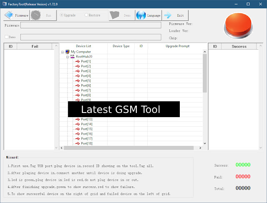
Task: Click the USB icon for Port[4]
Action: (78, 76)
